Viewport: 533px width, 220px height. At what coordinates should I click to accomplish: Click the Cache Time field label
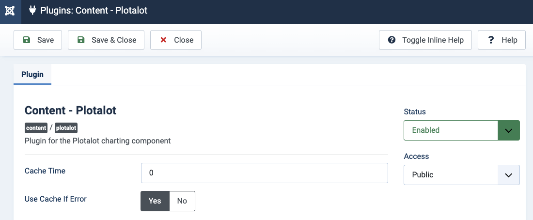(45, 171)
